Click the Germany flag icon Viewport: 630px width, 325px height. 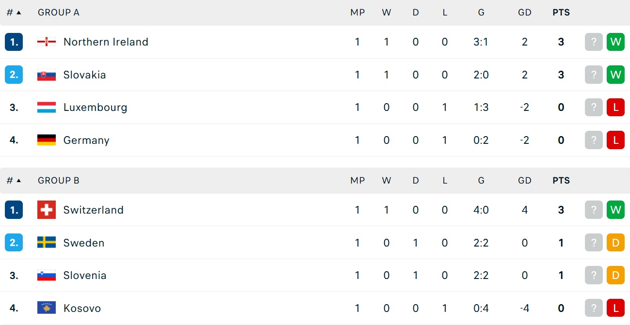[x=47, y=140]
